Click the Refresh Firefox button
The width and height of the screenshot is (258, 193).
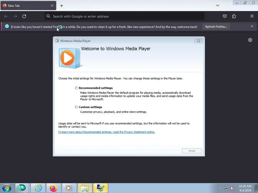pyautogui.click(x=216, y=27)
